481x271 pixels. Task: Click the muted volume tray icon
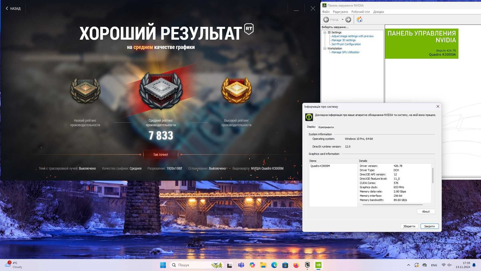coord(449,265)
